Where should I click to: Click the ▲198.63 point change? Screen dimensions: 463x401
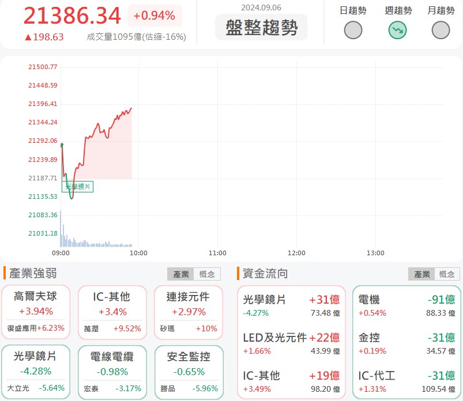44,37
